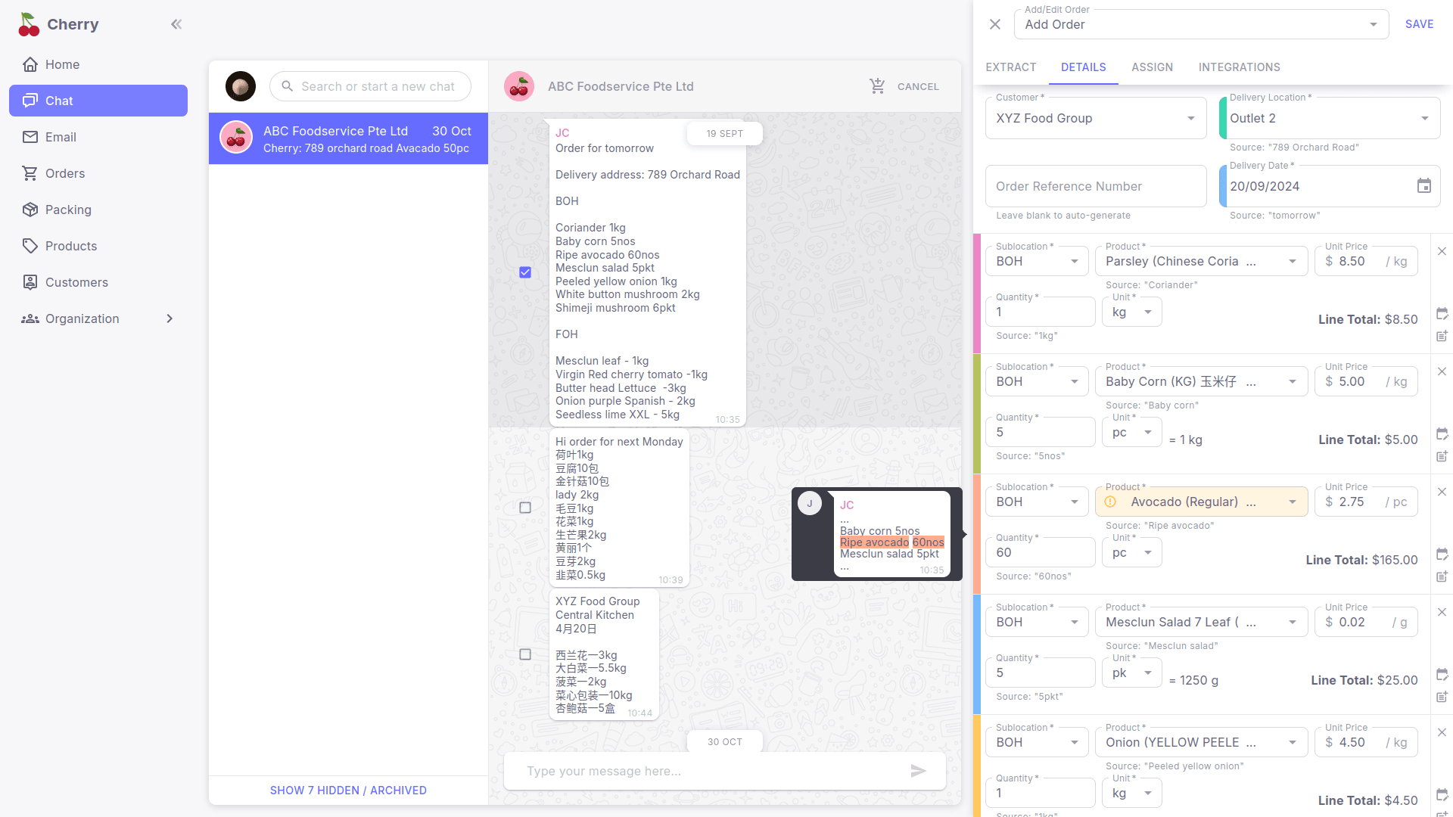The width and height of the screenshot is (1453, 817).
Task: Collapse the sidebar with double-chevron icon
Action: click(176, 24)
